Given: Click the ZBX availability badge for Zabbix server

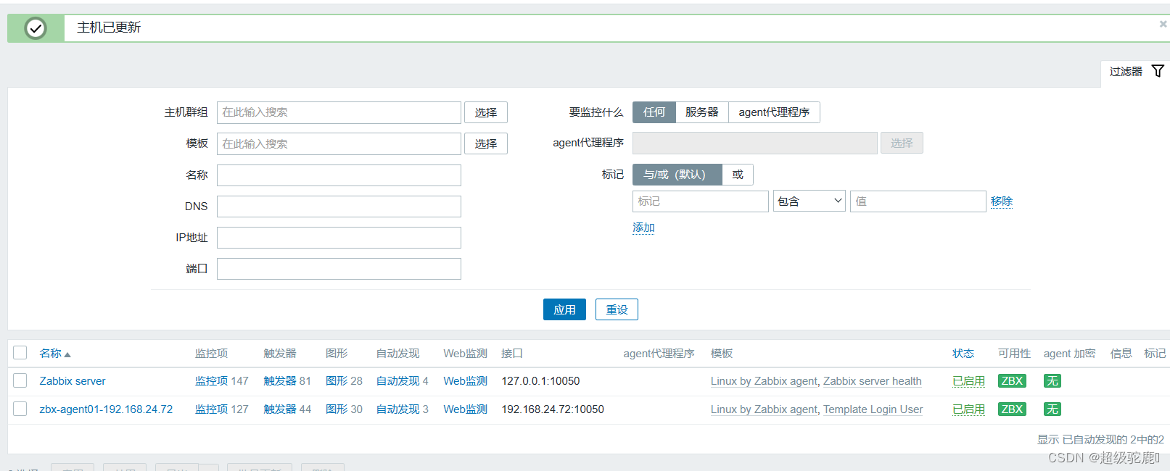Looking at the screenshot, I should coord(1012,380).
